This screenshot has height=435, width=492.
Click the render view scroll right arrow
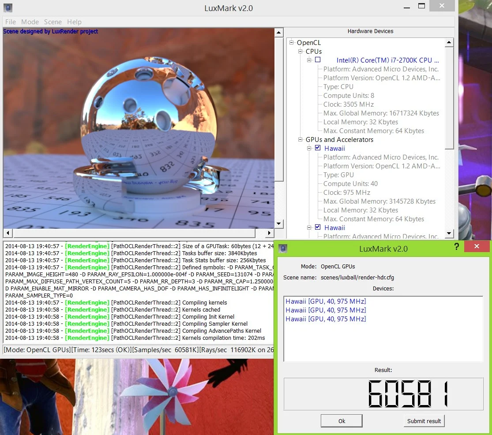pyautogui.click(x=269, y=233)
